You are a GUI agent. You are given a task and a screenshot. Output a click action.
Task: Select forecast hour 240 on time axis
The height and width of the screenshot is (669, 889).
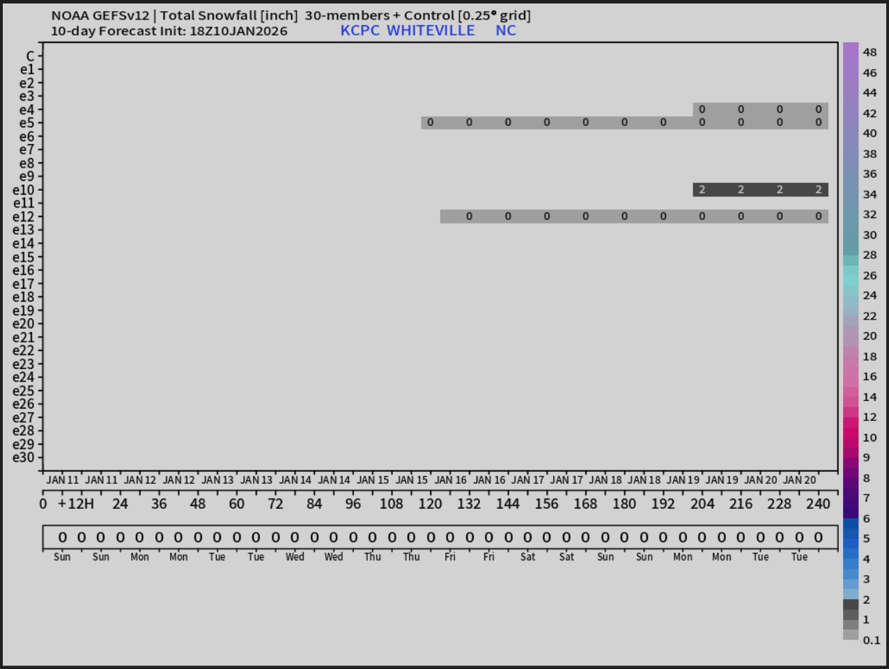point(818,503)
